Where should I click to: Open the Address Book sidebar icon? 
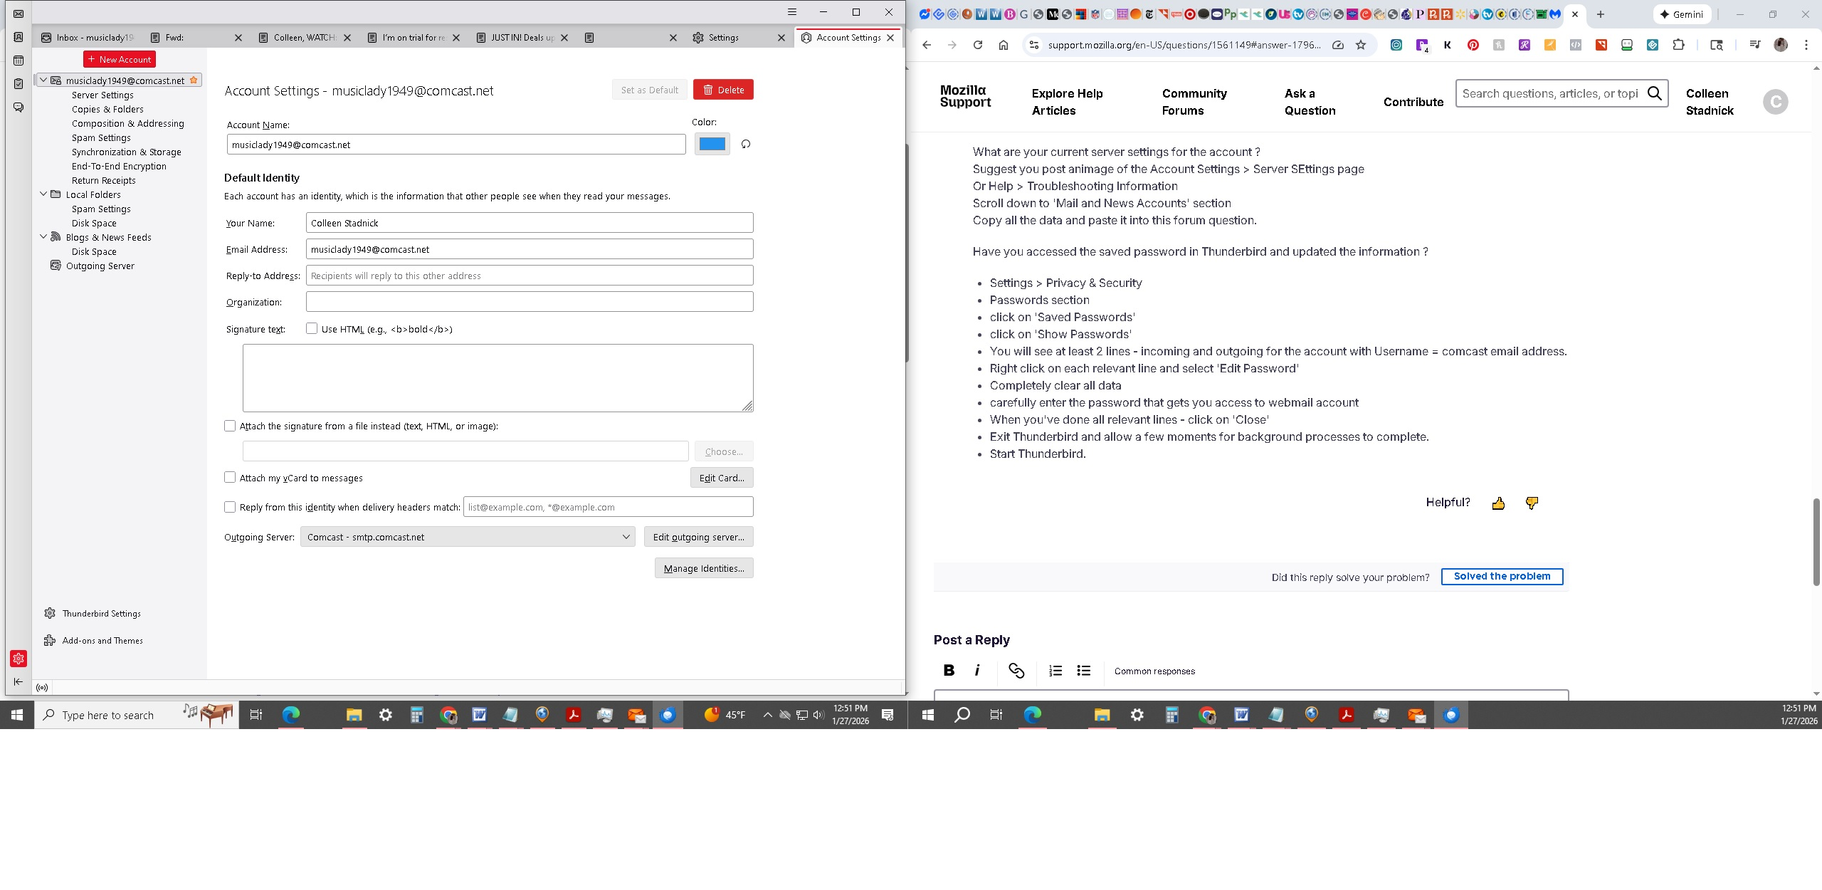click(19, 37)
